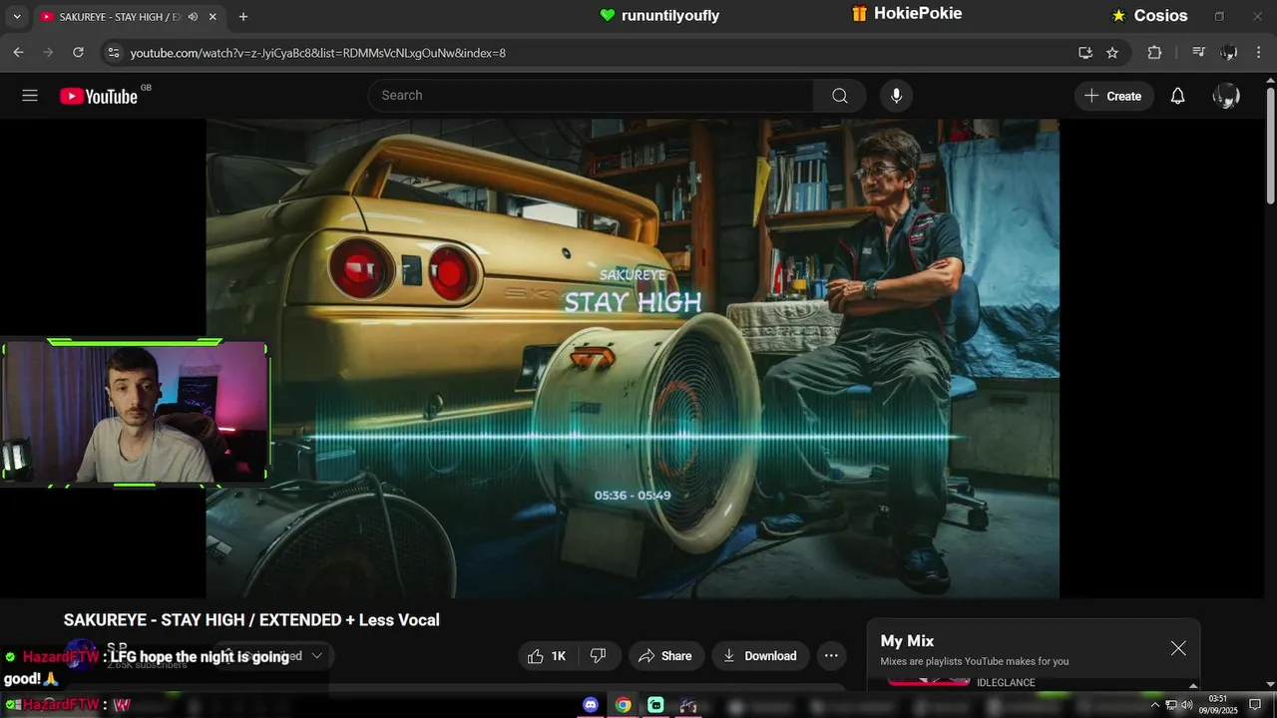Click into the YouTube Search field
Viewport: 1277px width, 718px height.
[592, 96]
